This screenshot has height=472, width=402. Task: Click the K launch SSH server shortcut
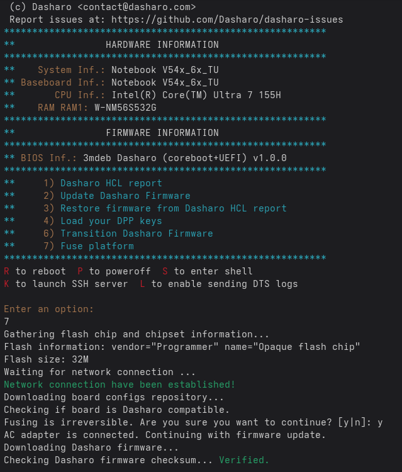pyautogui.click(x=7, y=284)
